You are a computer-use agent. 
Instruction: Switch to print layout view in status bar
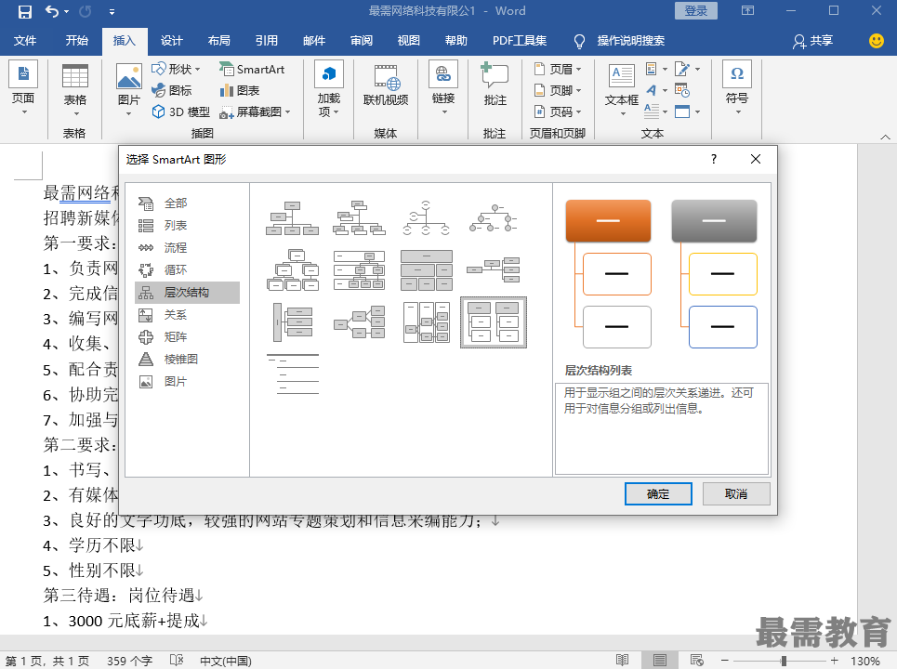pos(659,661)
